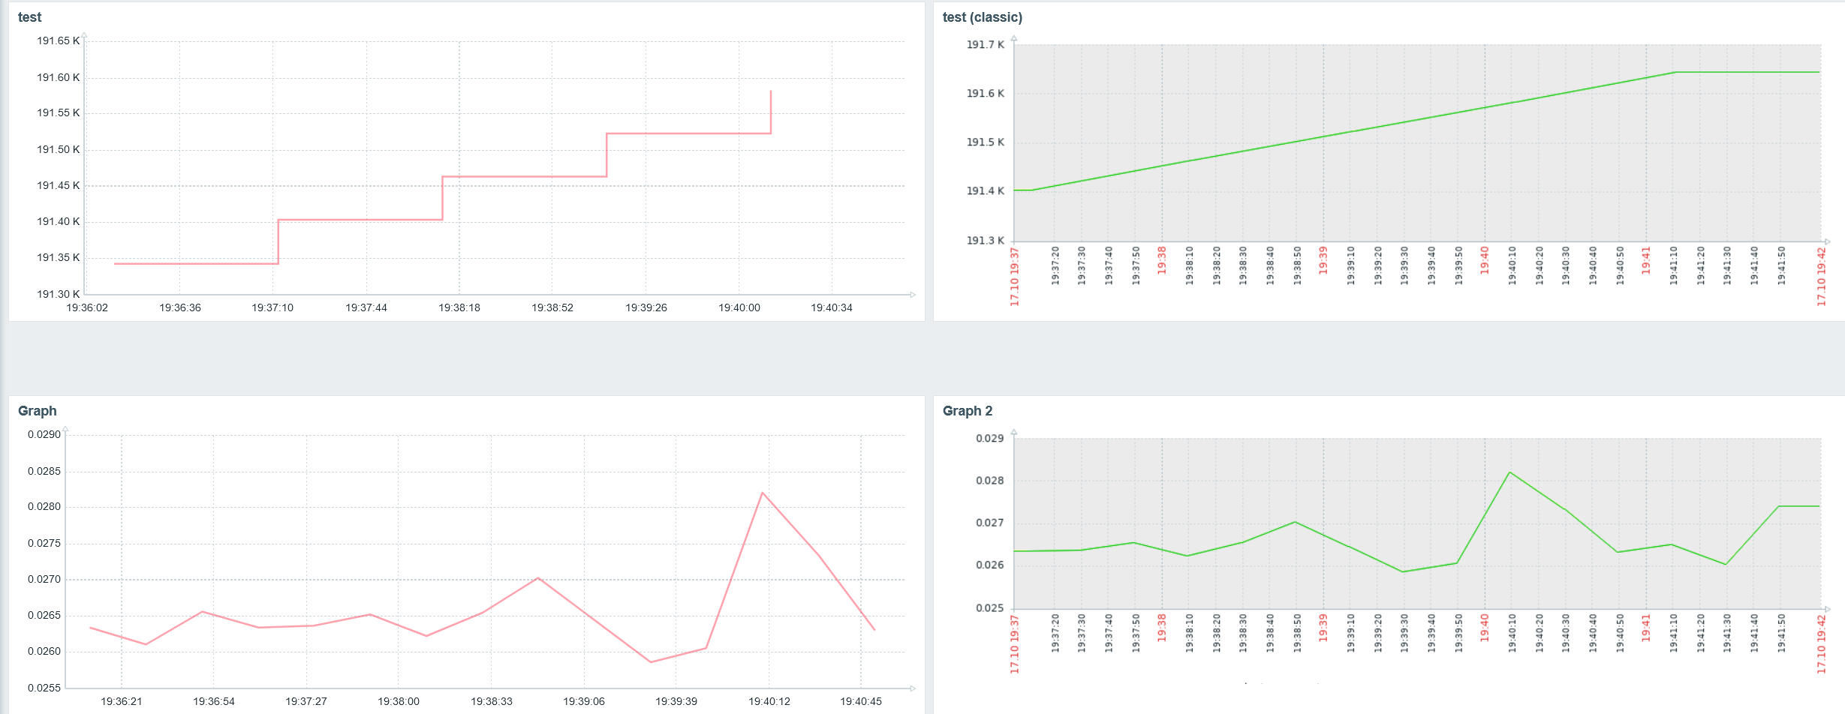The height and width of the screenshot is (714, 1845).
Task: Click the "test (classic)" widget title
Action: 982,17
